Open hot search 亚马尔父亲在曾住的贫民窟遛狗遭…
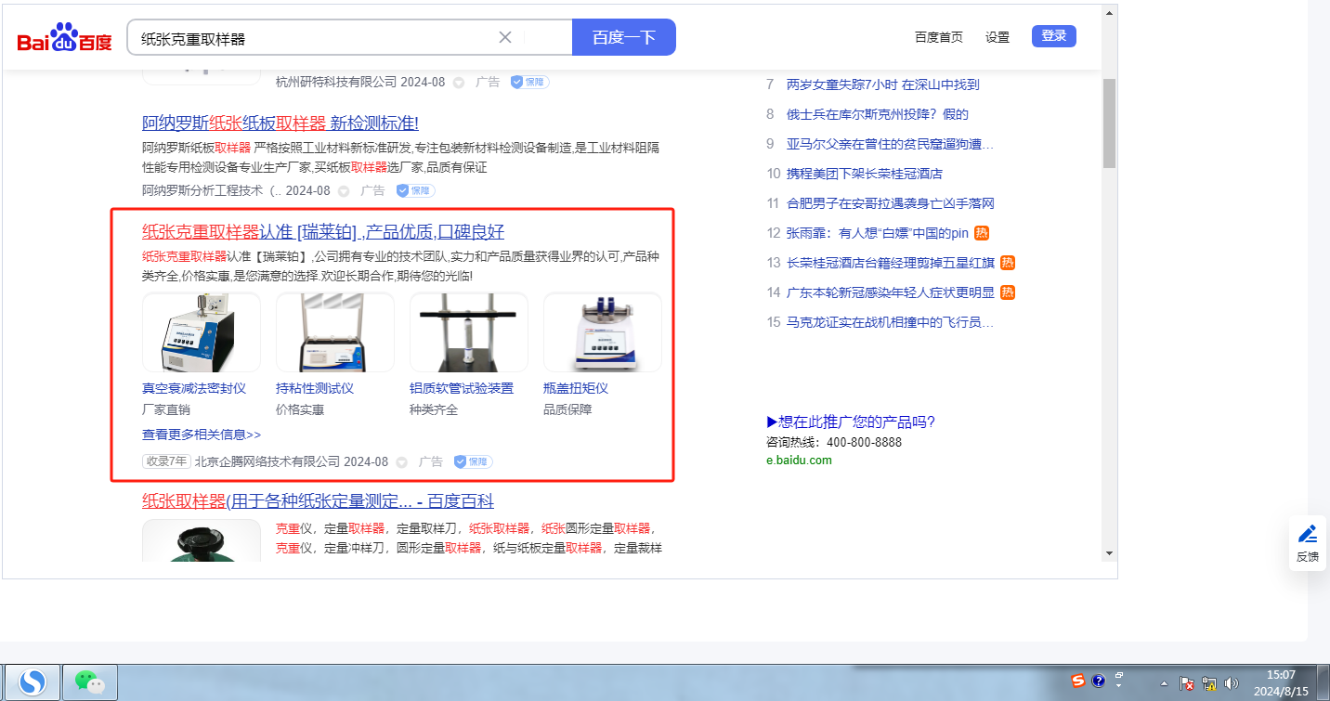The width and height of the screenshot is (1330, 701). [x=891, y=144]
